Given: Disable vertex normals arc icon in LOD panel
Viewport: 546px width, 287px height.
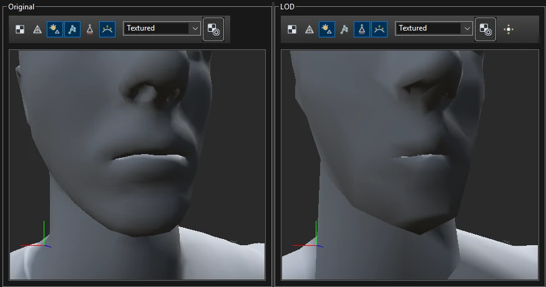Looking at the screenshot, I should tap(379, 29).
